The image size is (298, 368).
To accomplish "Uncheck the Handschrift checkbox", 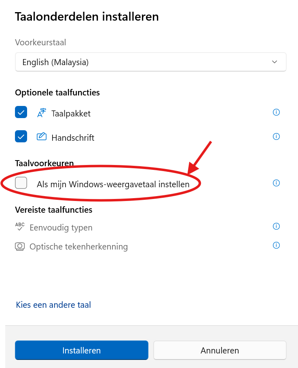I will (x=21, y=137).
